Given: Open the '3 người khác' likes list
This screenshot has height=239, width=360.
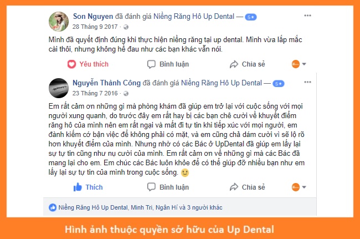Looking at the screenshot, I should point(204,207).
